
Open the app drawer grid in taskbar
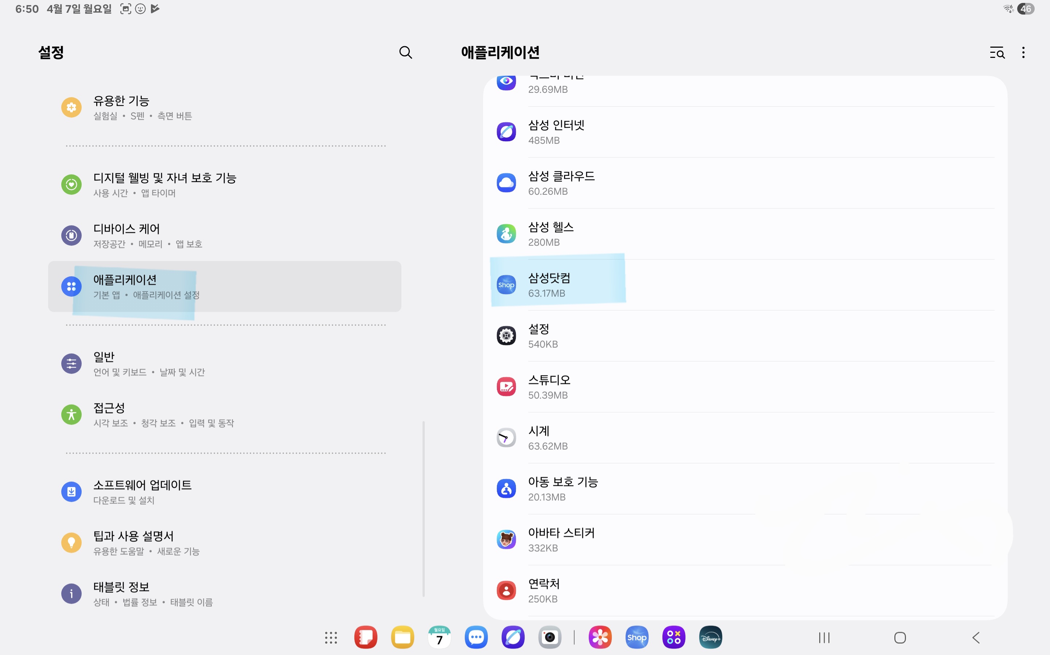tap(331, 638)
